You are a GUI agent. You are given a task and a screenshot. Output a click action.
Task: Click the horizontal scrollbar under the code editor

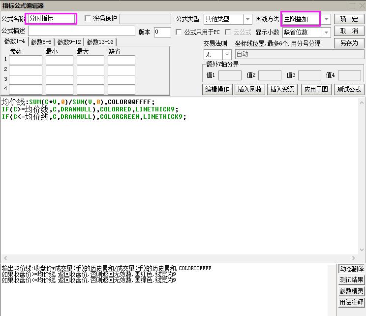click(x=167, y=259)
